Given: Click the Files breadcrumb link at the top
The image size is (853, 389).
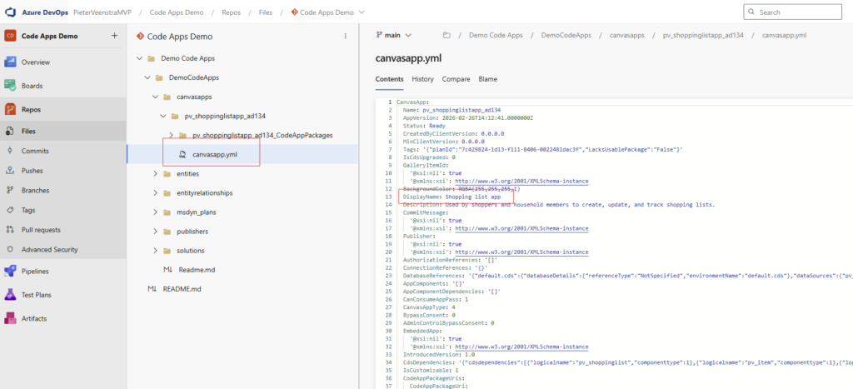Looking at the screenshot, I should point(266,12).
